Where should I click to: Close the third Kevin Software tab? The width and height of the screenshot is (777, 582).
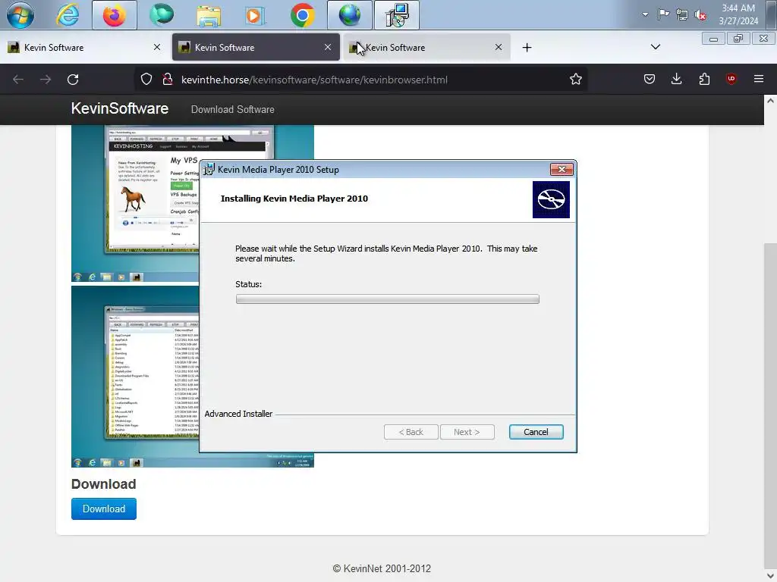[499, 48]
